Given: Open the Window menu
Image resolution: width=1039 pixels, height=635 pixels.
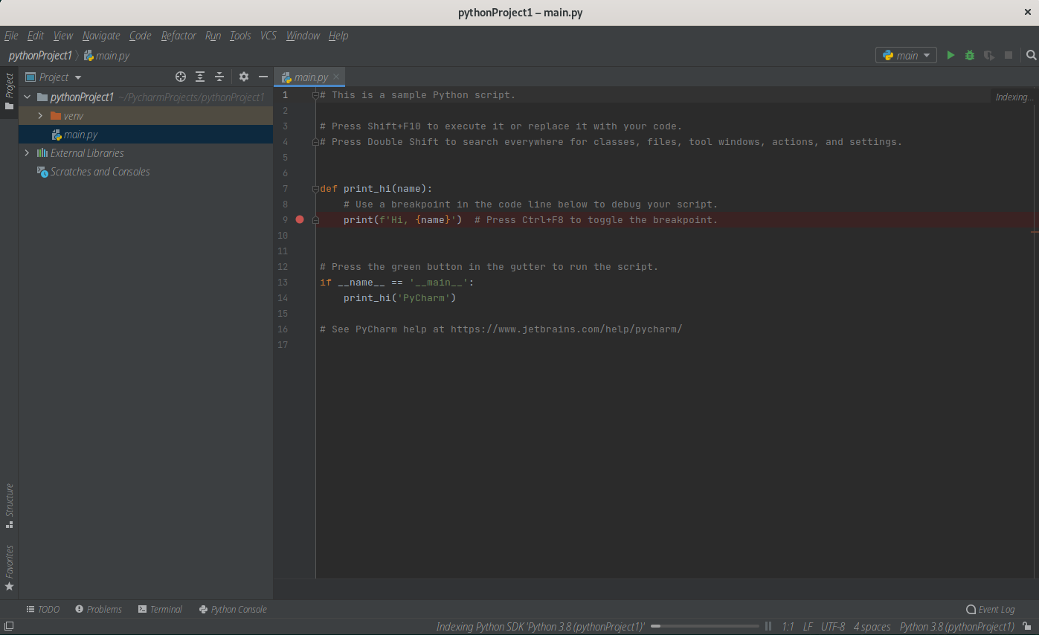Looking at the screenshot, I should pos(303,36).
